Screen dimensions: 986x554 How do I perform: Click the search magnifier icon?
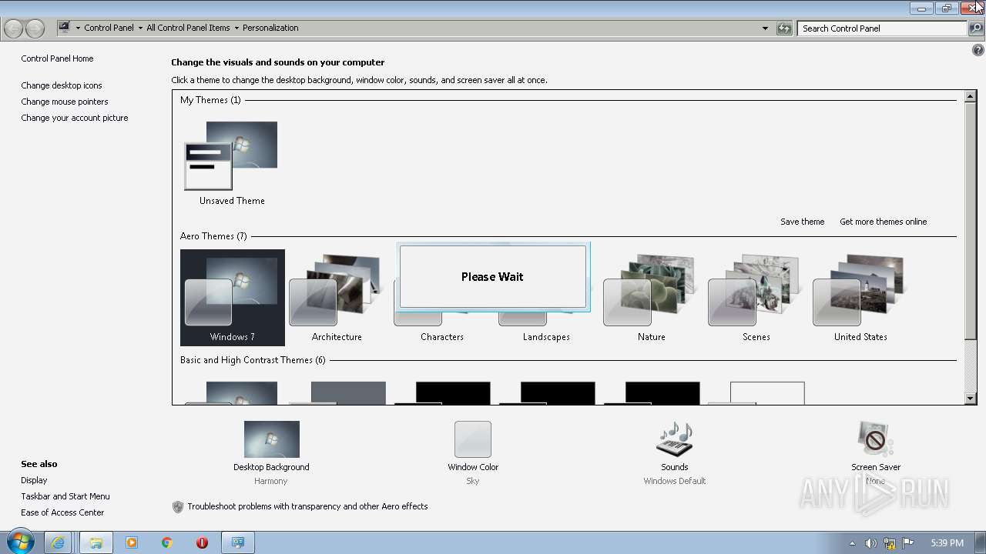coord(976,28)
